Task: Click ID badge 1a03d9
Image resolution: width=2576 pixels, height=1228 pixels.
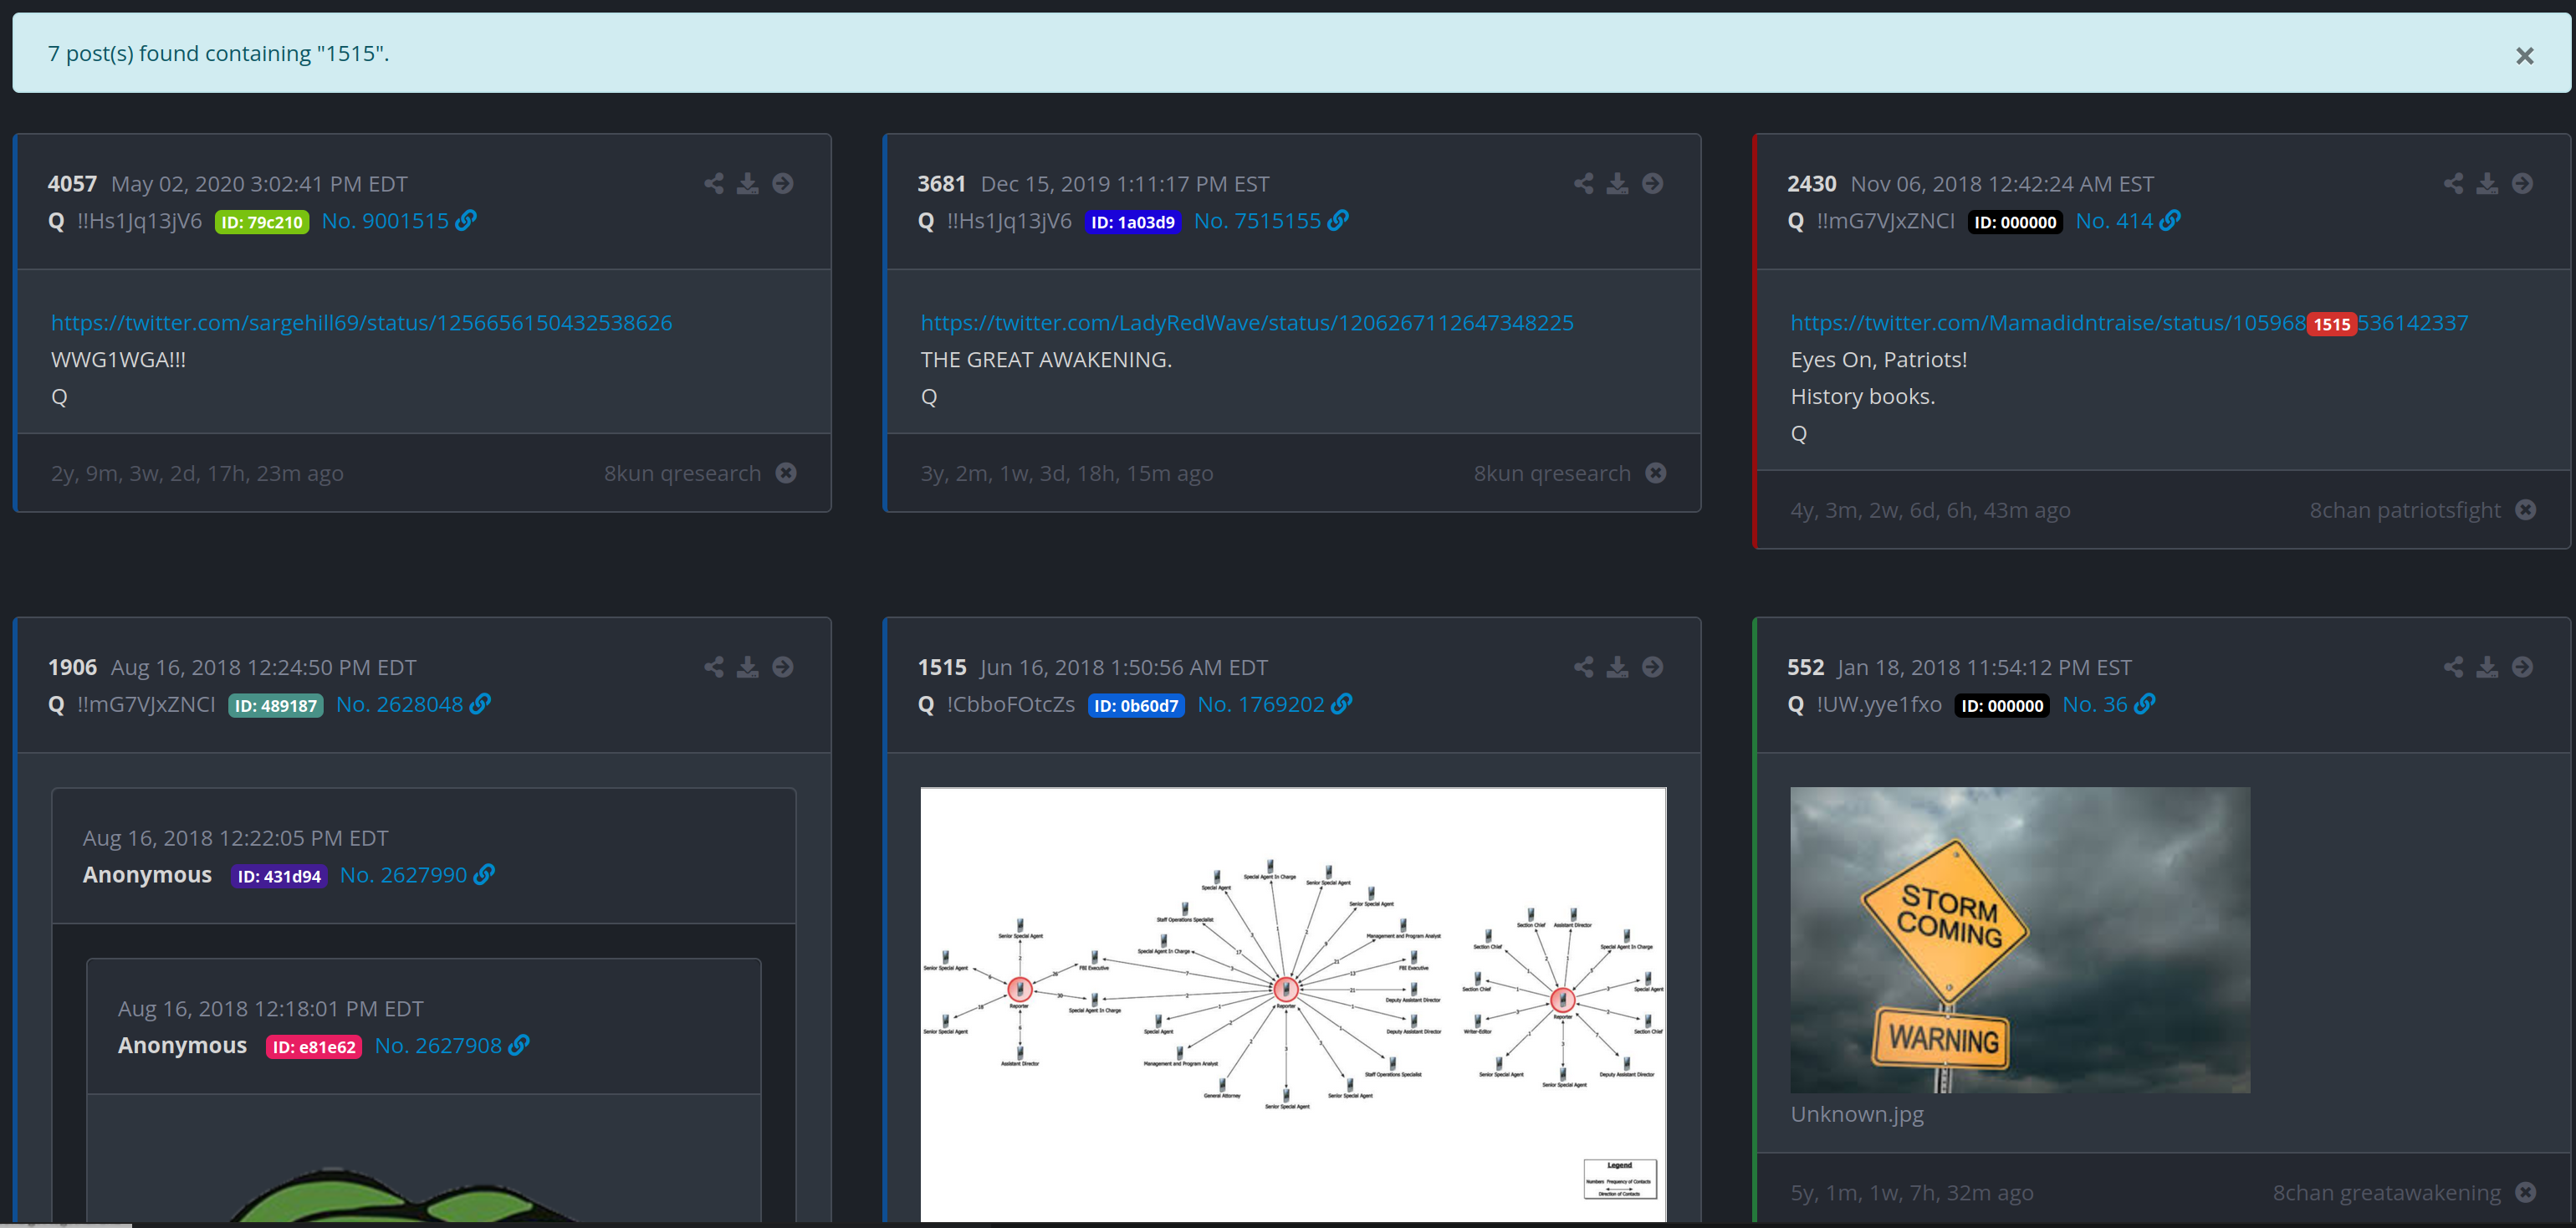Action: pyautogui.click(x=1133, y=222)
